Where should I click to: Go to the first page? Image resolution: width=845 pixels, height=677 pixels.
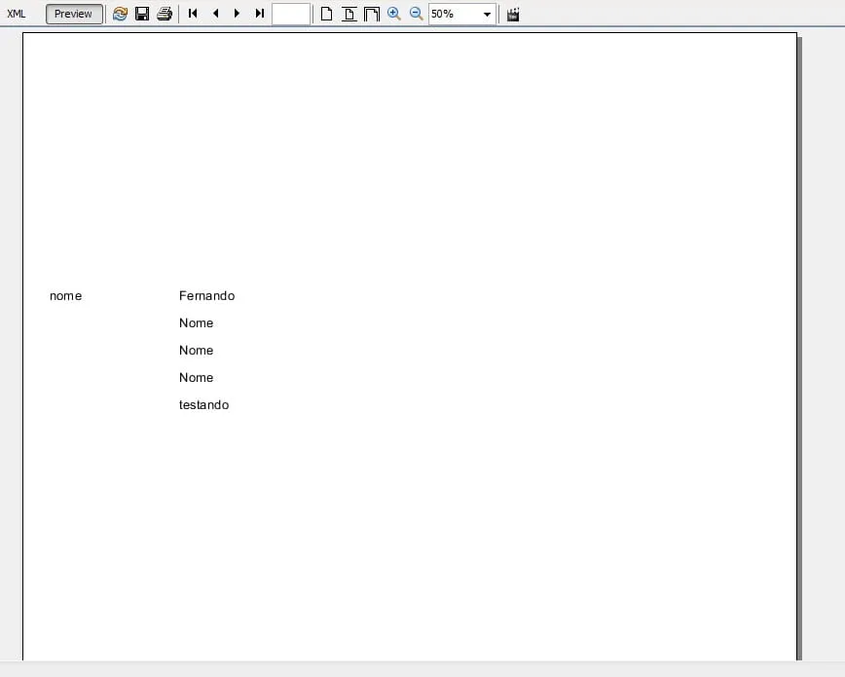193,14
